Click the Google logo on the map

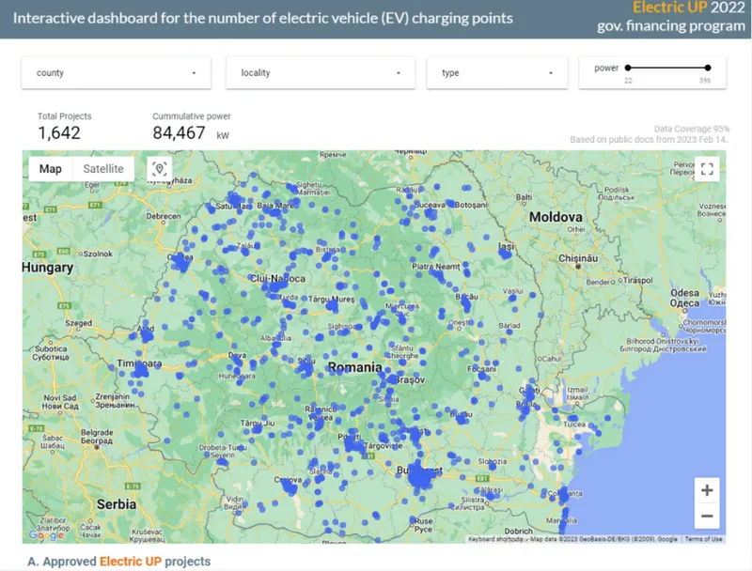pyautogui.click(x=45, y=534)
